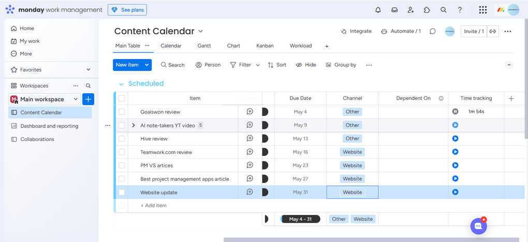
Task: Check the AI note-takers YT video checkbox
Action: (x=122, y=125)
